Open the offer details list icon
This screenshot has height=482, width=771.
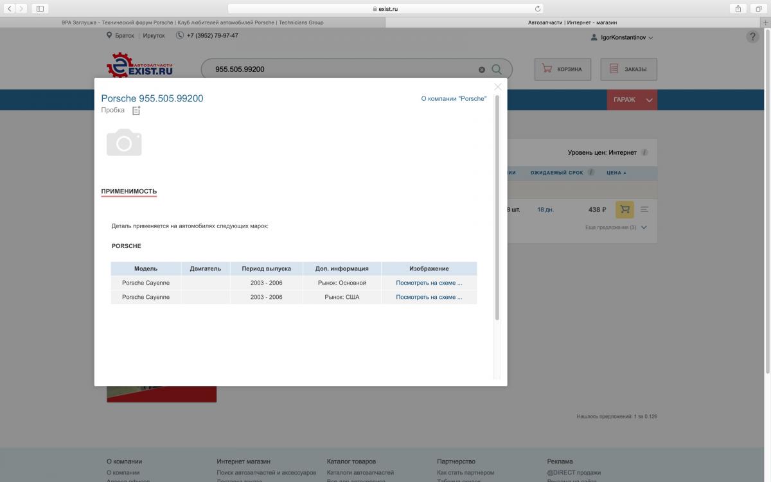pyautogui.click(x=644, y=210)
